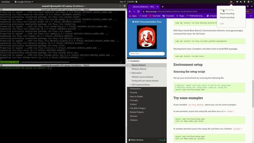Open the Google Chrome app menu in top bar
The width and height of the screenshot is (254, 143).
(x=24, y=2)
